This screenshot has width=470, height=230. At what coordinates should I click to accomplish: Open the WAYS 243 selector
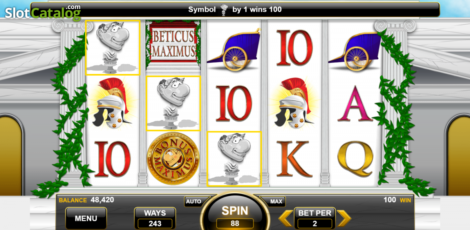pyautogui.click(x=155, y=218)
